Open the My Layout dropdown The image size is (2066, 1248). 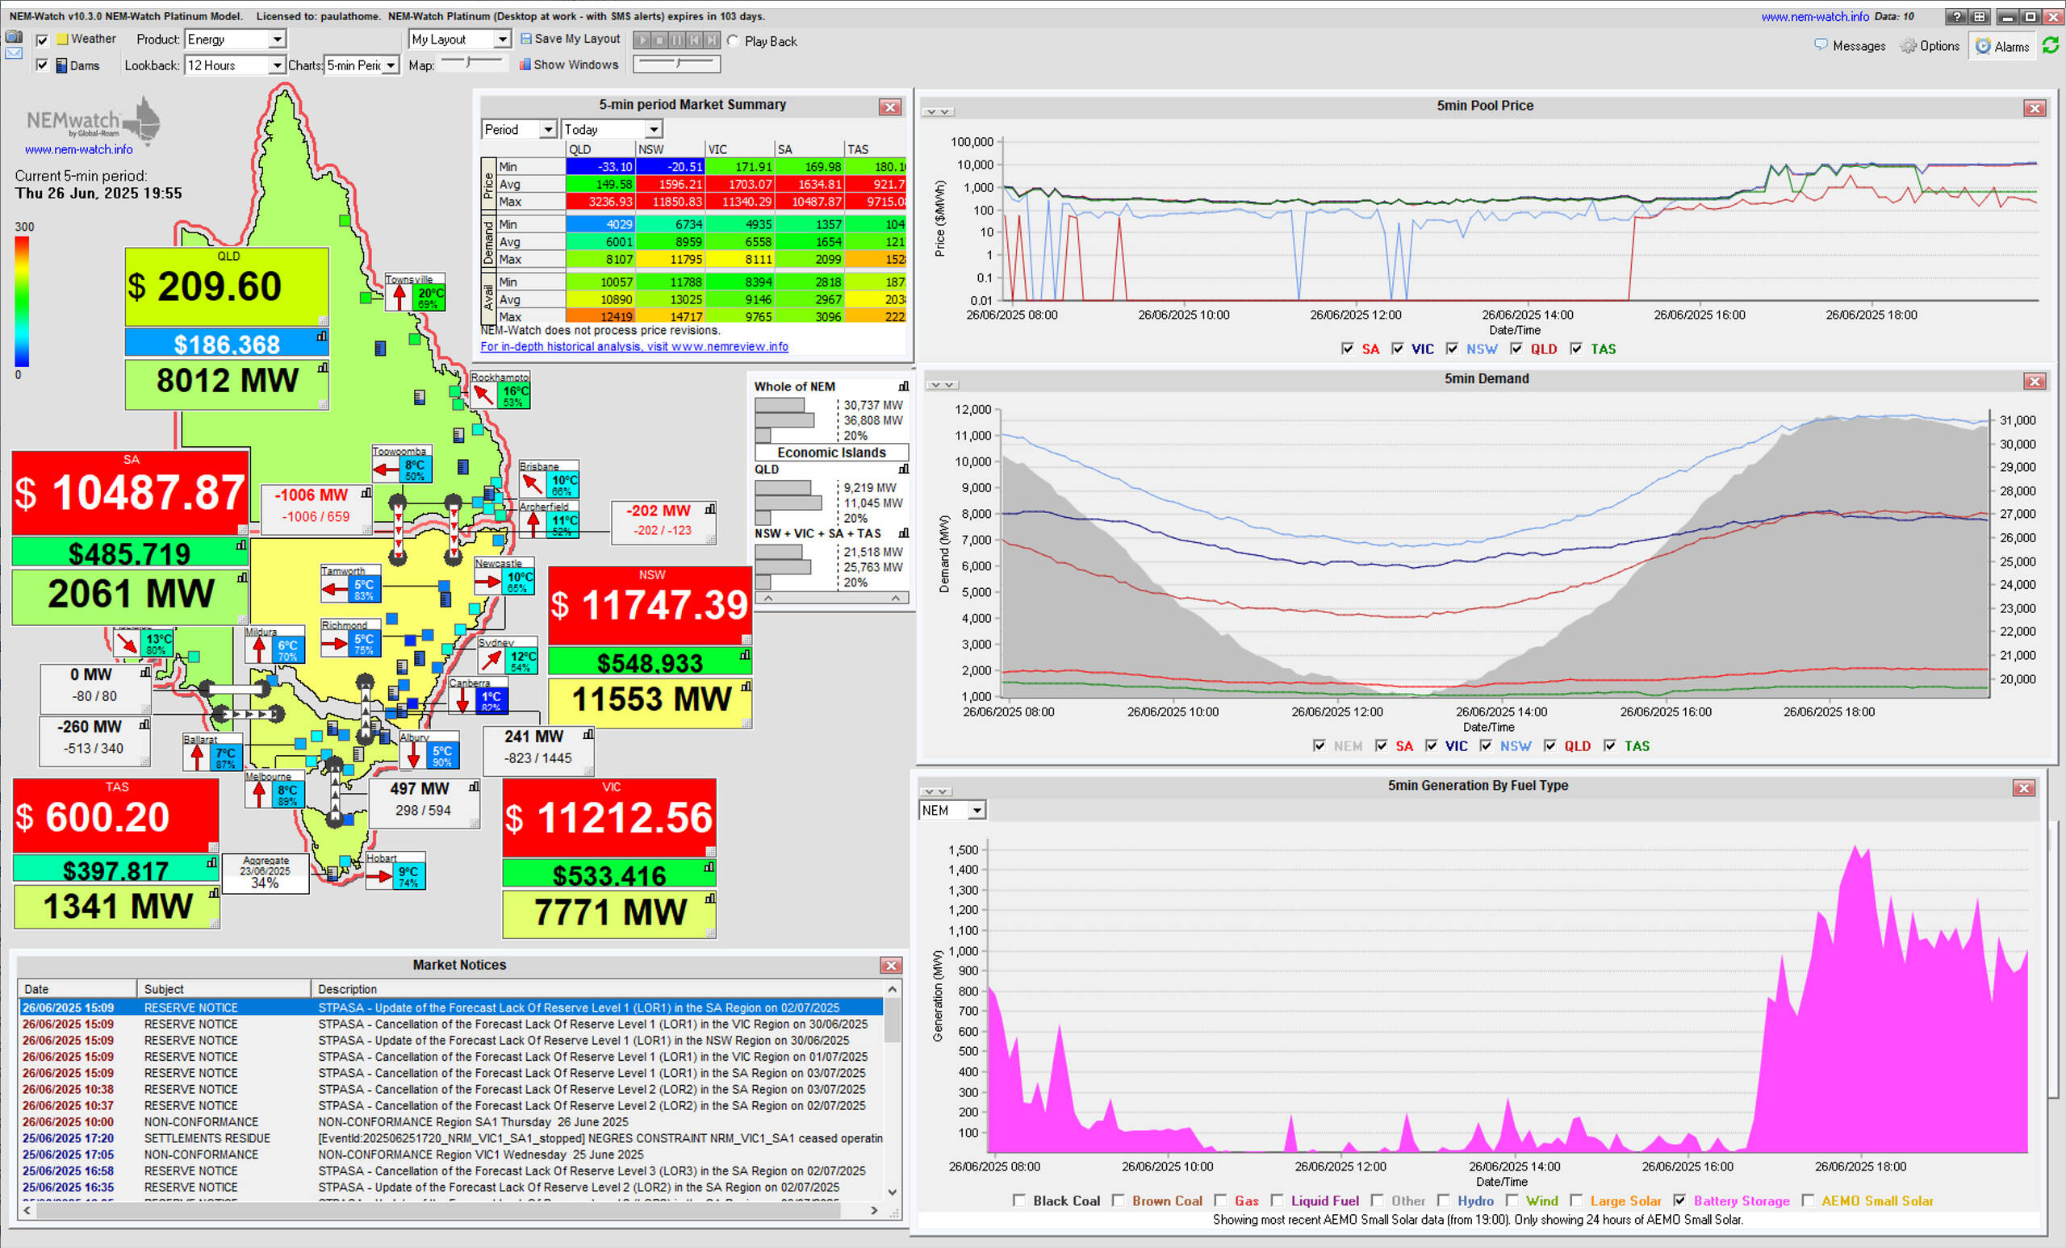459,40
